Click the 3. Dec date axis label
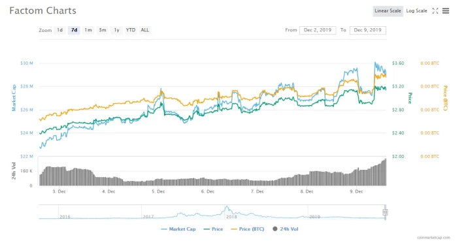464x243 pixels. (x=59, y=191)
